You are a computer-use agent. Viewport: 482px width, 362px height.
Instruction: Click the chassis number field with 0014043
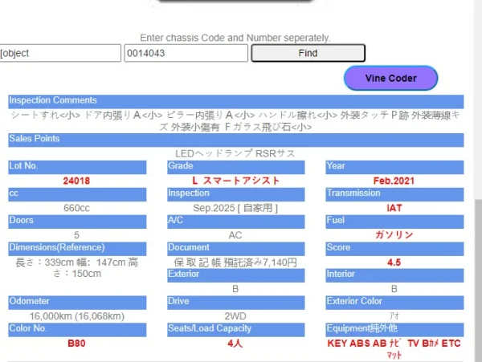click(186, 54)
